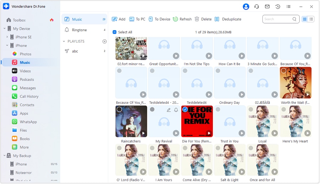Open the mail feedback icon
Viewport: 320px width, 184px height.
tap(267, 6)
